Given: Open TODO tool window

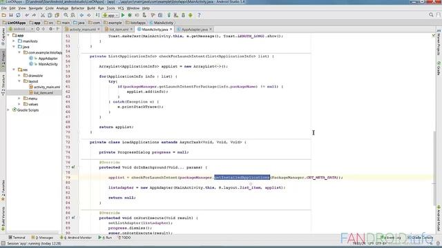Looking at the screenshot, I should tap(124, 238).
